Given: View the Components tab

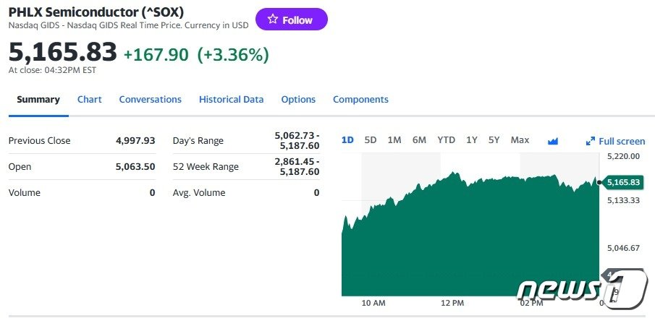Looking at the screenshot, I should [360, 100].
